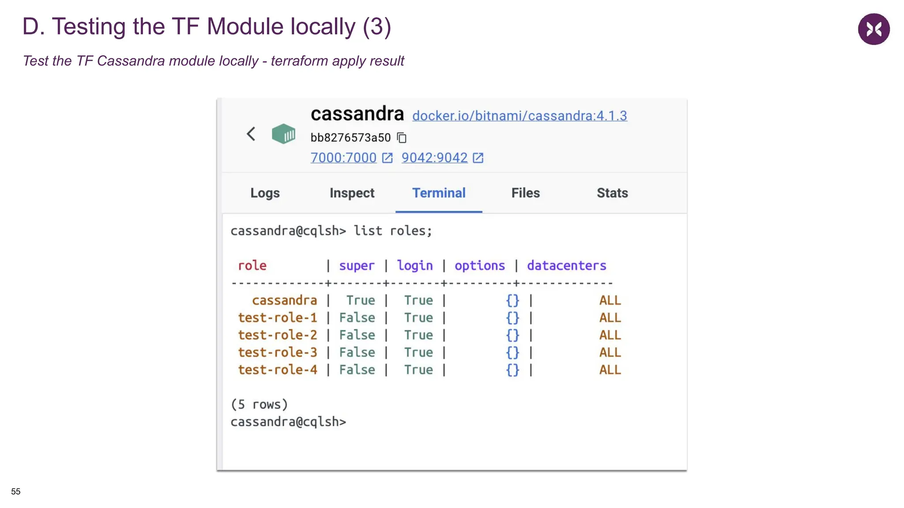The width and height of the screenshot is (904, 508).
Task: Click the empty cassandra@cqlsh> prompt at bottom
Action: tap(288, 422)
